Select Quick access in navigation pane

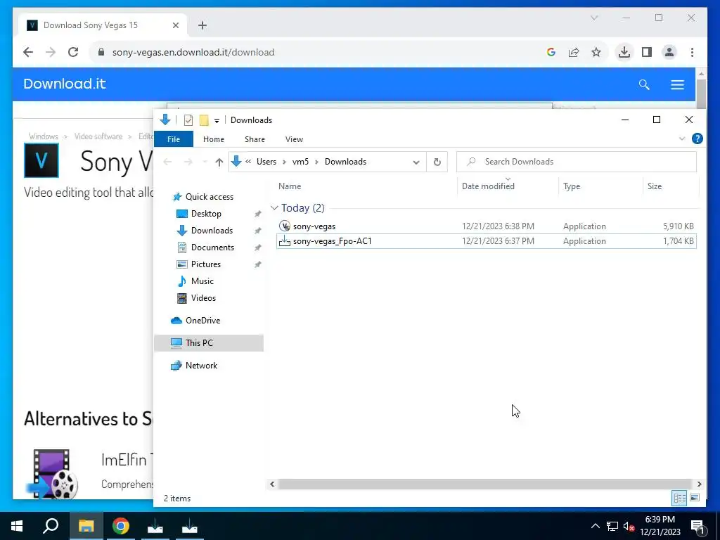(x=210, y=197)
